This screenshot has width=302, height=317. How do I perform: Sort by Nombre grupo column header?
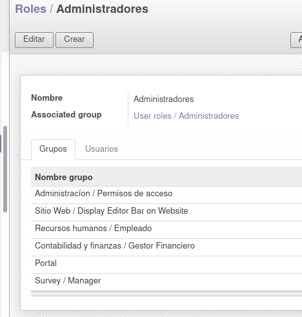(x=64, y=177)
